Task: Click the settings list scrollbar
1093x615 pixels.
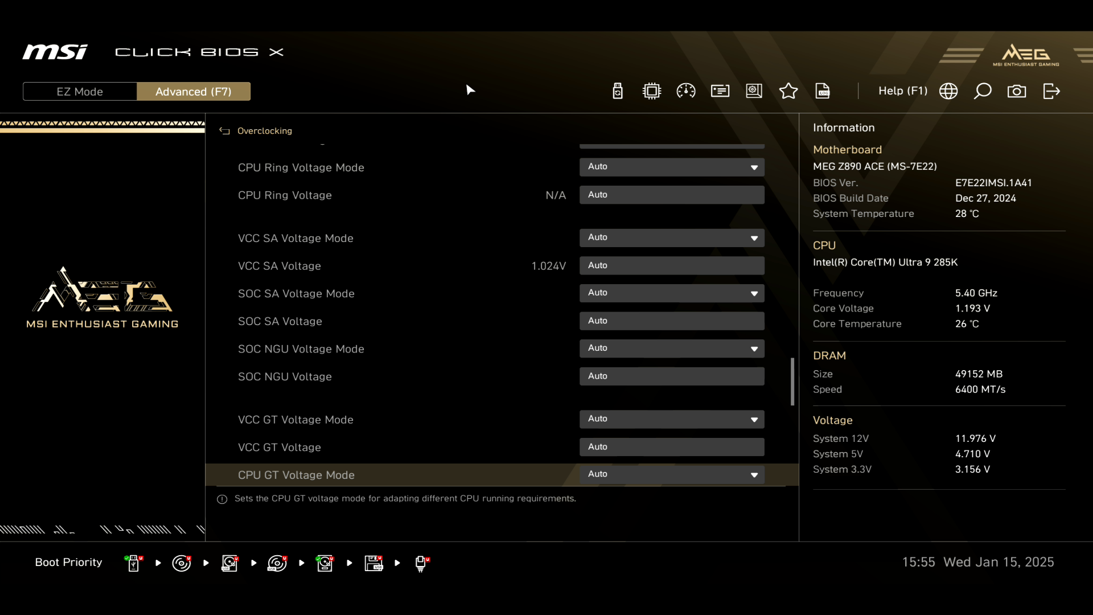Action: 792,382
